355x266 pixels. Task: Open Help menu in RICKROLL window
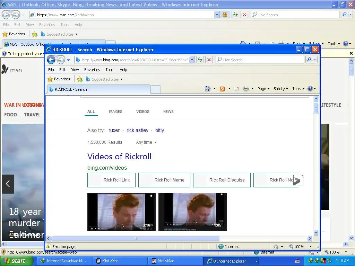click(x=123, y=70)
